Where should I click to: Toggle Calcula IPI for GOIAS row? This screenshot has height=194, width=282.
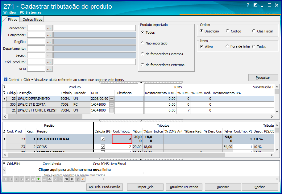103,147
